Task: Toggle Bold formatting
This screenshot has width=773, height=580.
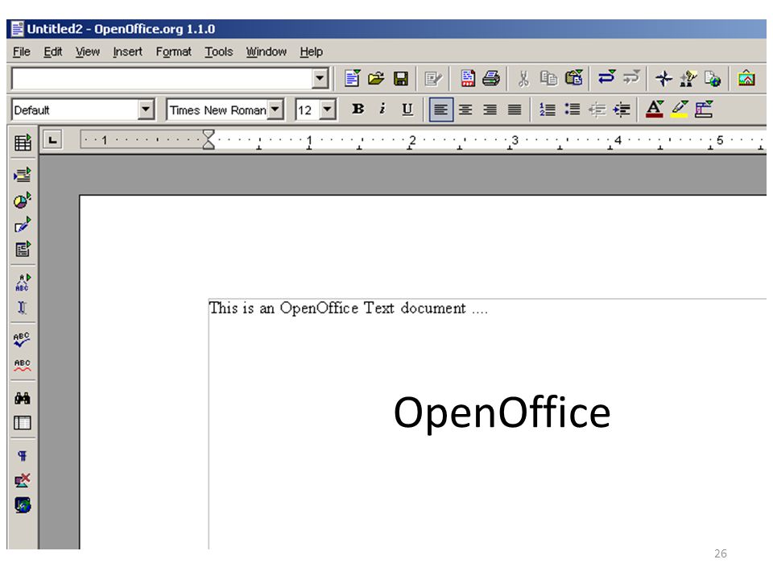Action: 358,109
